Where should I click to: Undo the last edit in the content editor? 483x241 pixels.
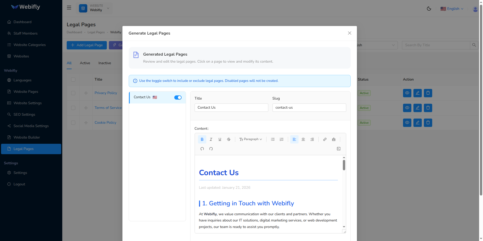point(202,149)
